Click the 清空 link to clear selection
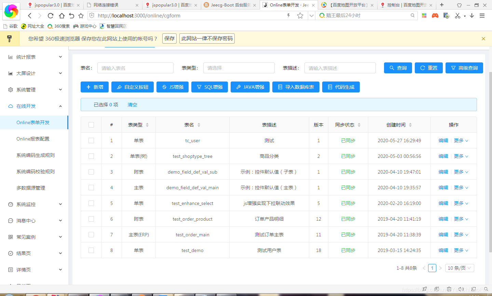The height and width of the screenshot is (296, 492). (x=132, y=105)
